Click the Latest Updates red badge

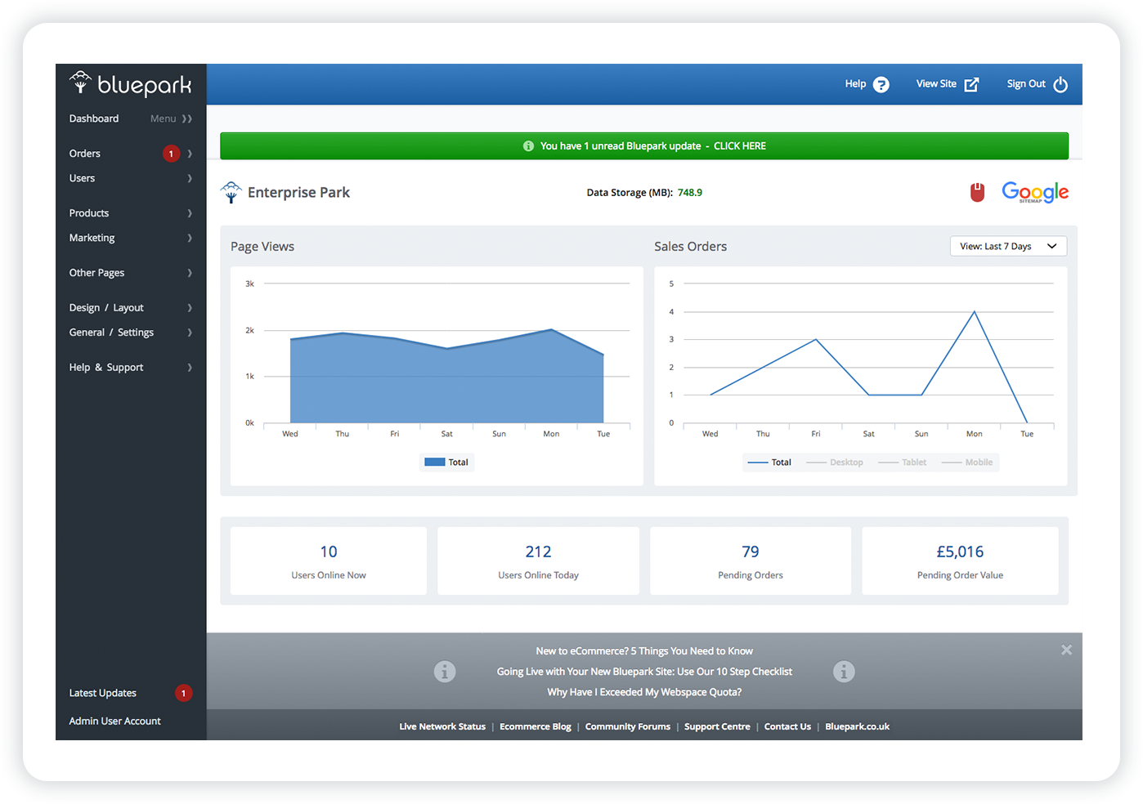[183, 693]
